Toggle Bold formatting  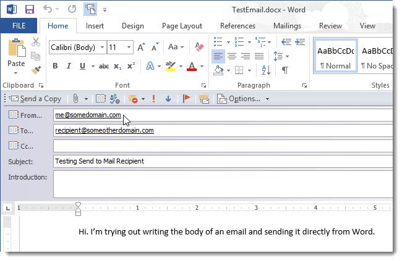pos(55,66)
